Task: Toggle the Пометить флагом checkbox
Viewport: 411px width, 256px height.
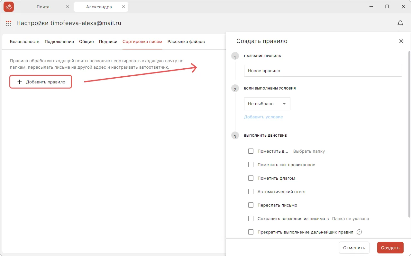Action: (251, 178)
